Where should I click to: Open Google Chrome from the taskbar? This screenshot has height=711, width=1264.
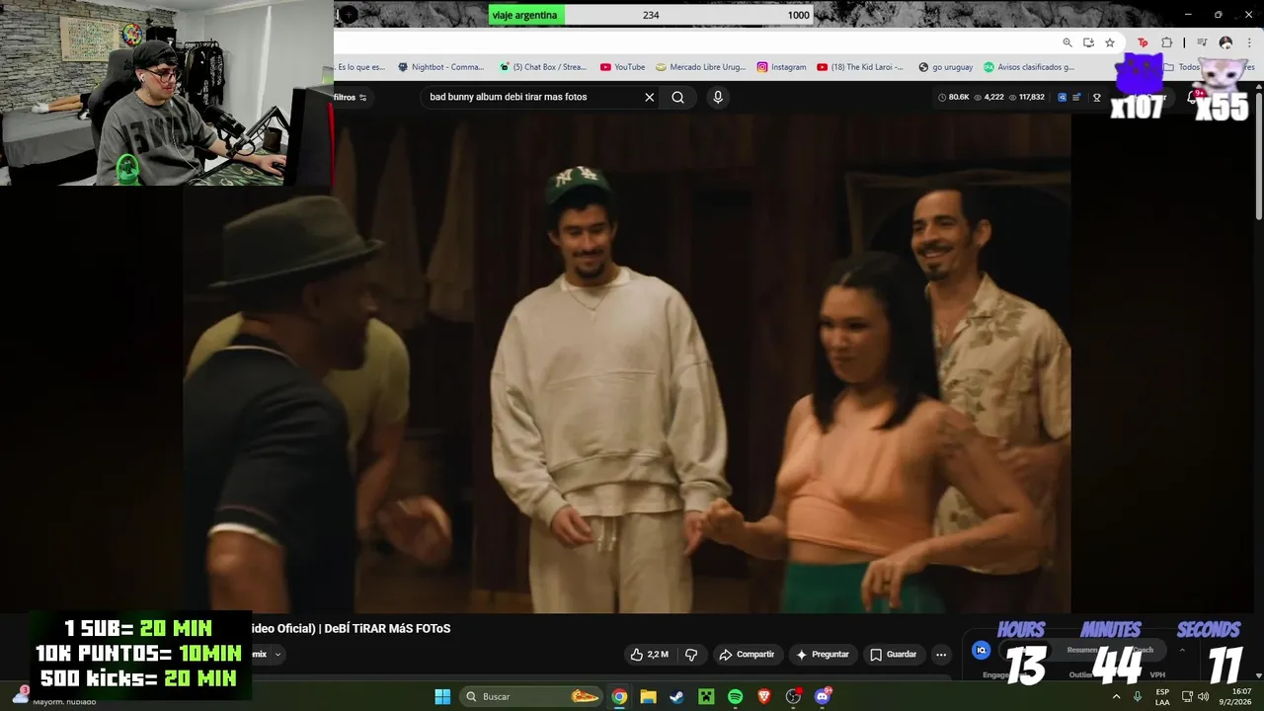619,696
